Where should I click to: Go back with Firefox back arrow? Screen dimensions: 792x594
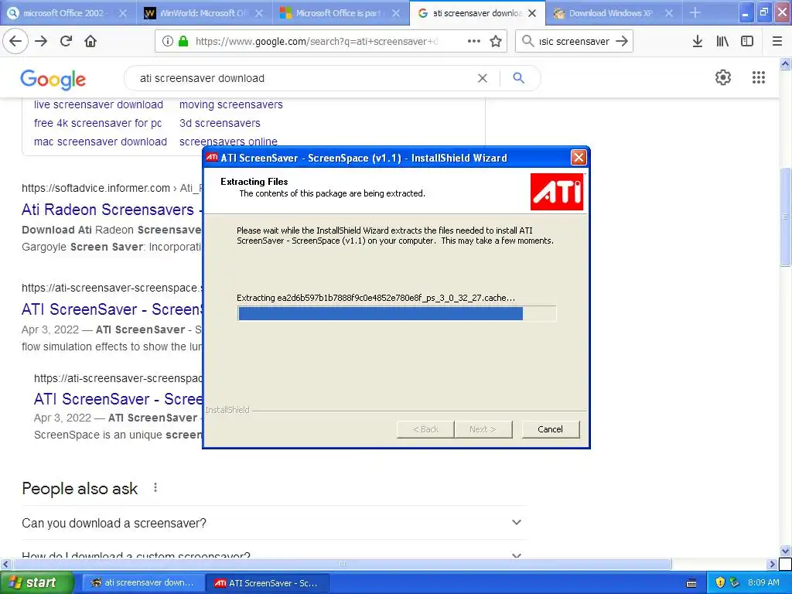tap(15, 41)
